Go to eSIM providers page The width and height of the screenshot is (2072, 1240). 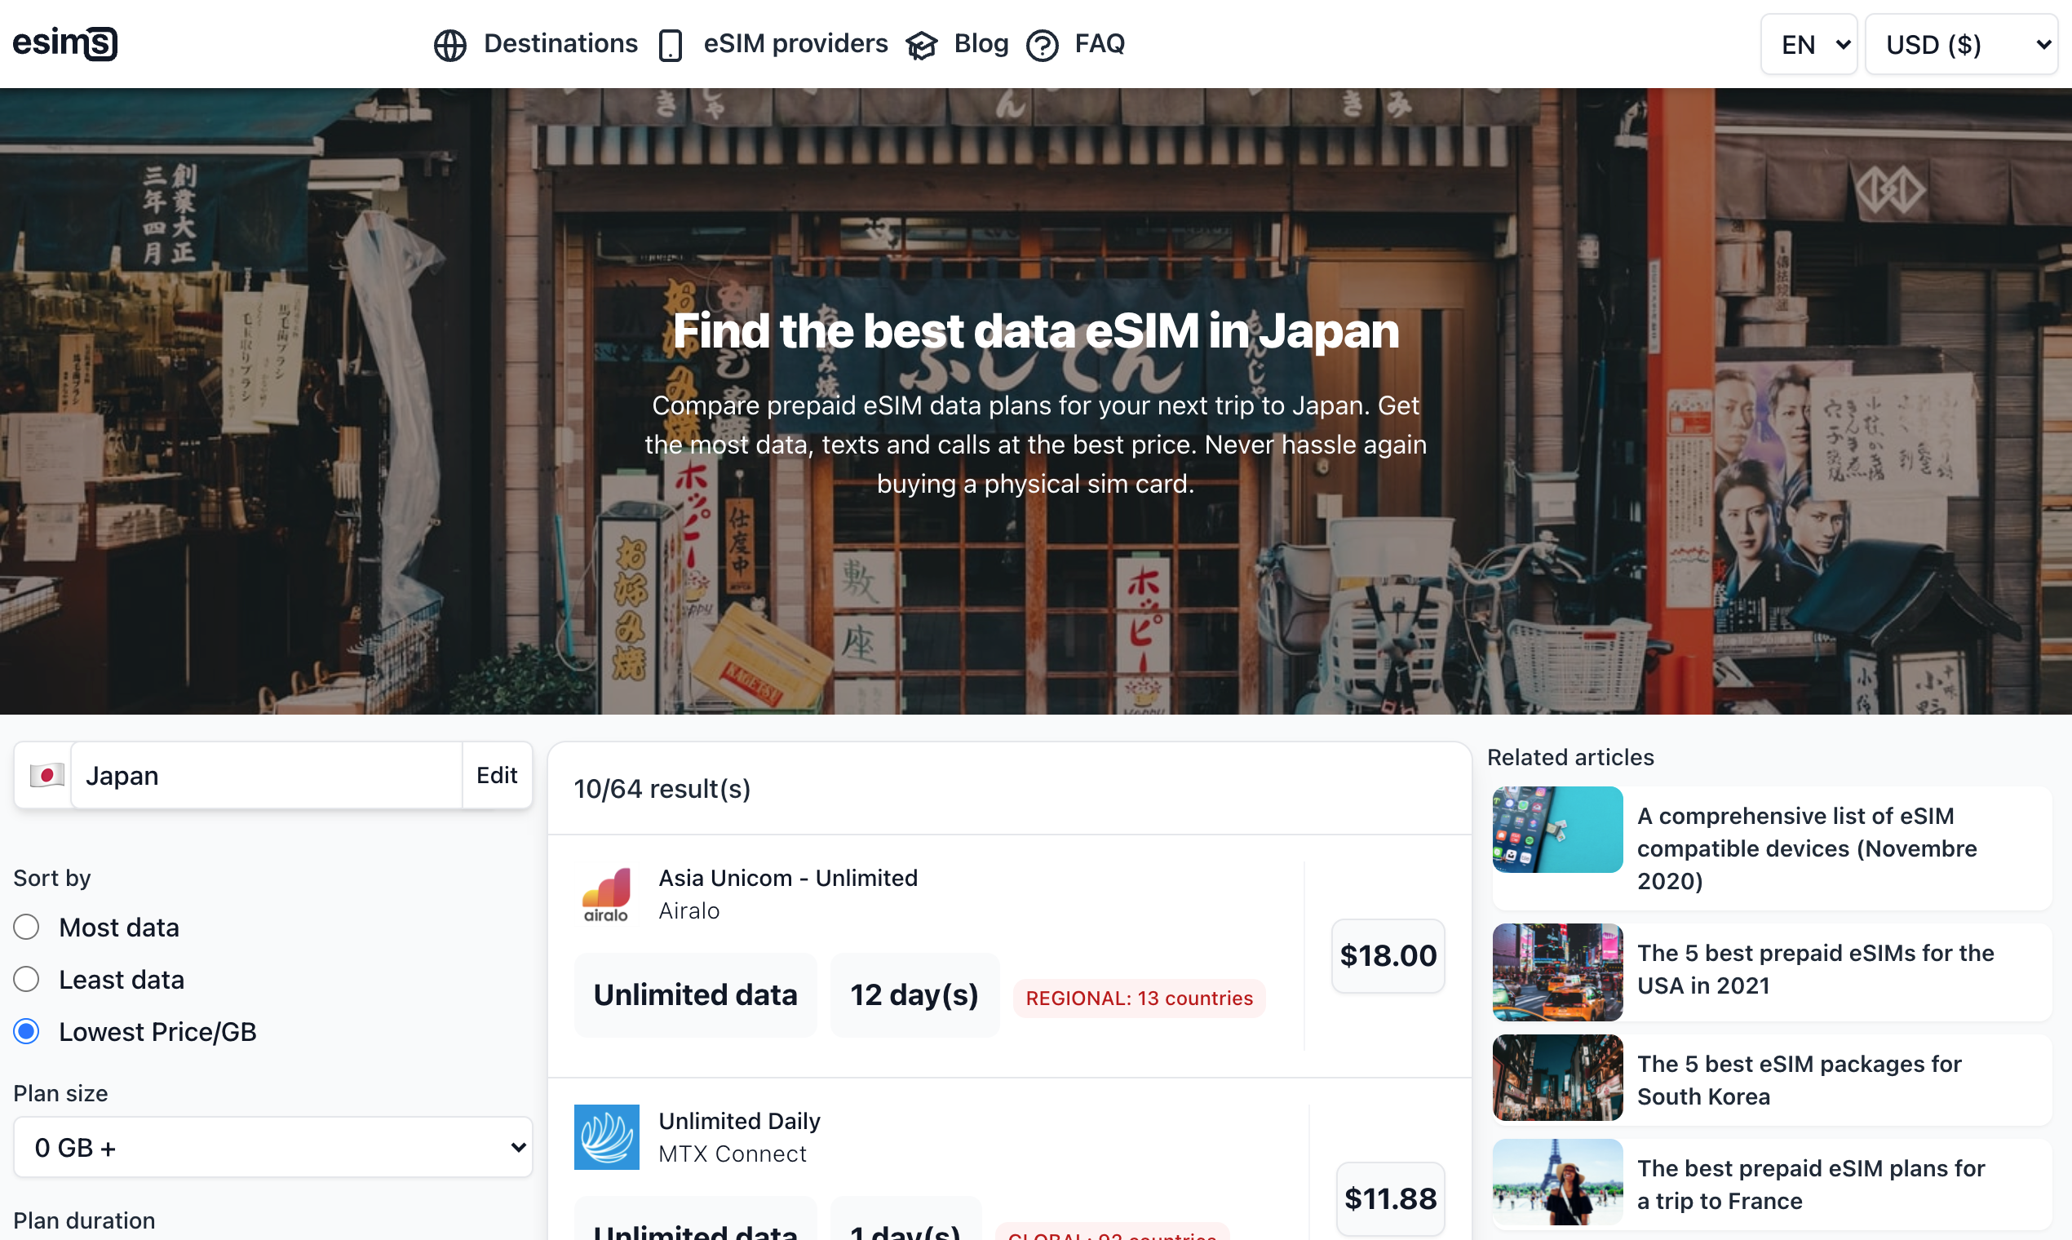(x=795, y=43)
